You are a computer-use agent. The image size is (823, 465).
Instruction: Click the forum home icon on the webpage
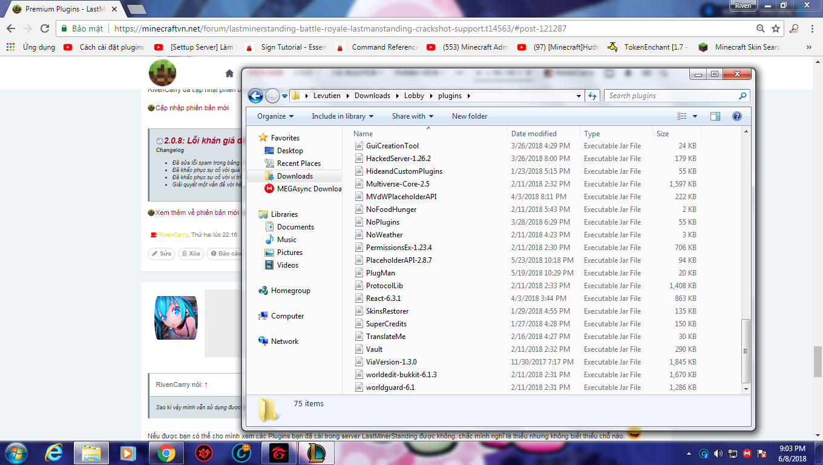229,73
